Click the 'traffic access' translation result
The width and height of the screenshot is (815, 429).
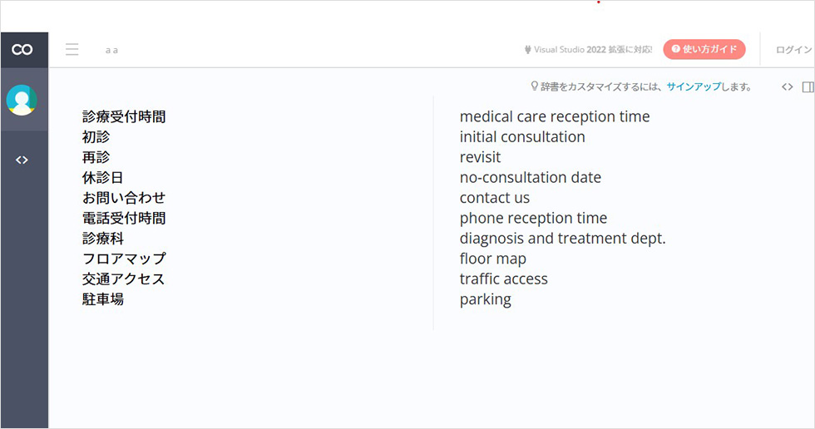(x=504, y=279)
